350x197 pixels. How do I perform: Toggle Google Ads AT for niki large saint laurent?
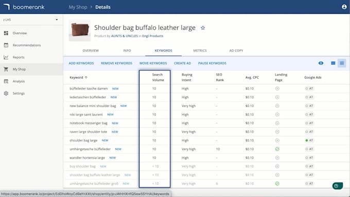[x=309, y=115]
